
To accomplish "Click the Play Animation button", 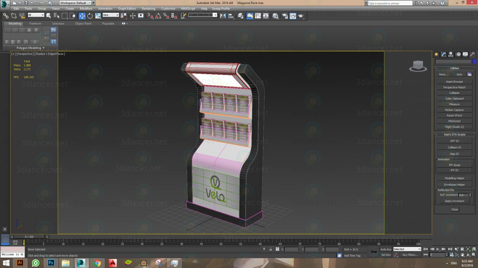I will pos(438,249).
